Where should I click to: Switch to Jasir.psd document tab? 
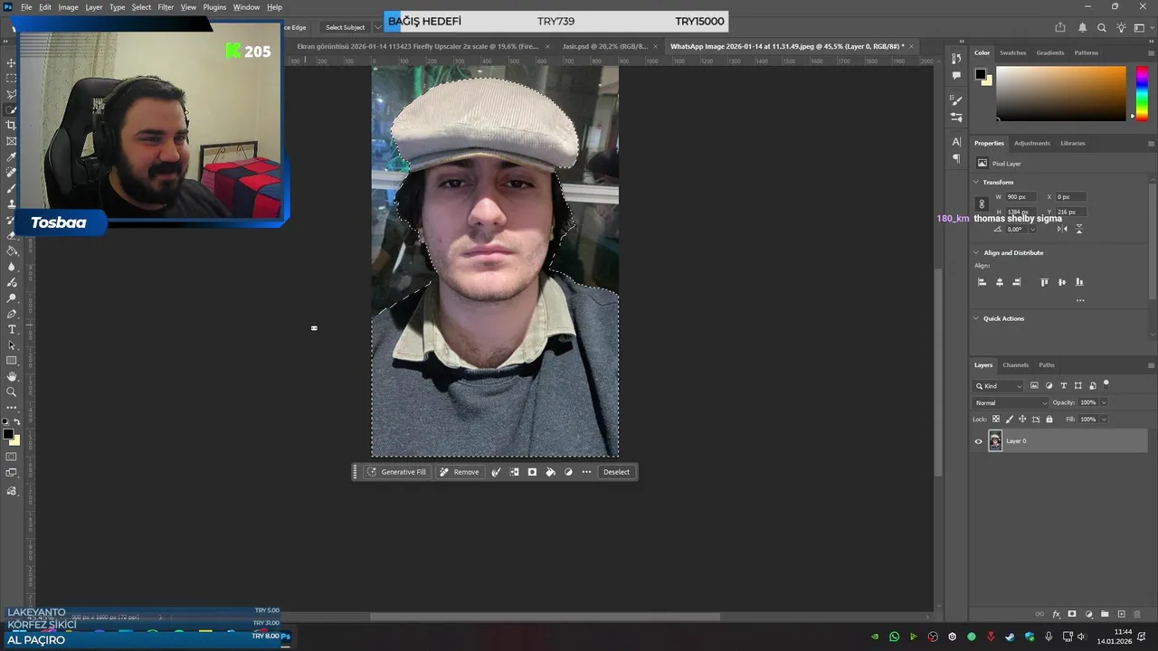605,46
